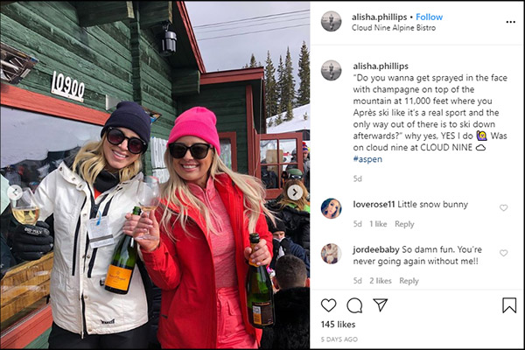The width and height of the screenshot is (525, 350).
Task: Open the Cloud Nine Alpine Bistro location
Action: (394, 28)
